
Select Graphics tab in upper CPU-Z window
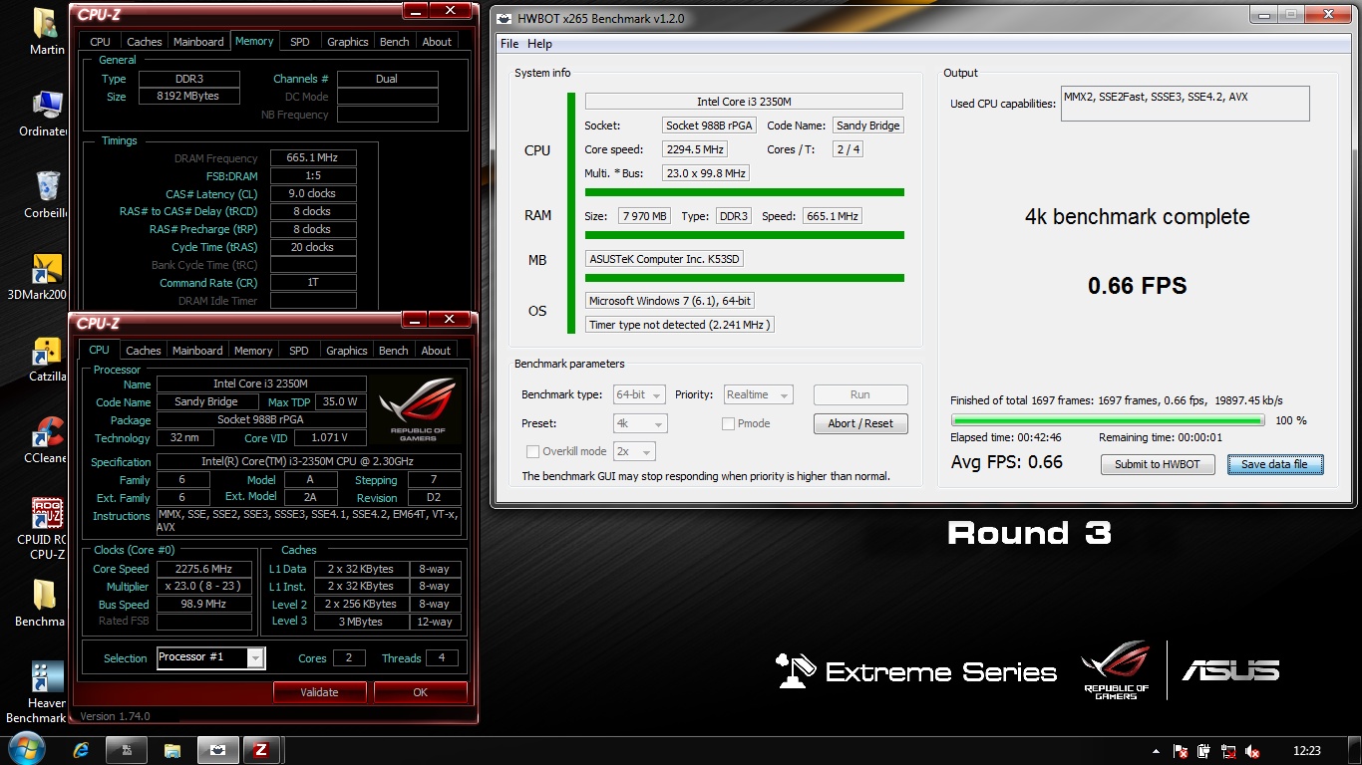[x=347, y=42]
